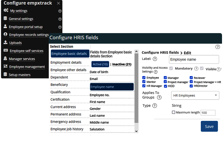
Task: Click the Employee self services keyboard icon
Action: point(6,50)
